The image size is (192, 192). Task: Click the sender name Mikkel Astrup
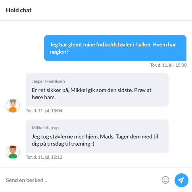click(x=45, y=128)
